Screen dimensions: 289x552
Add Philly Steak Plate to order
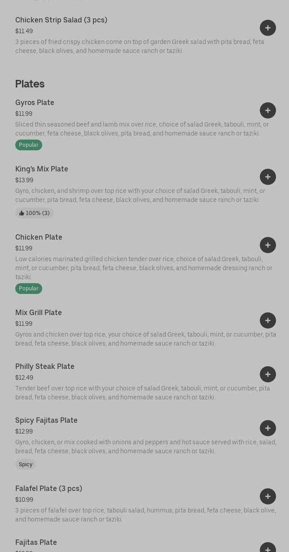268,374
